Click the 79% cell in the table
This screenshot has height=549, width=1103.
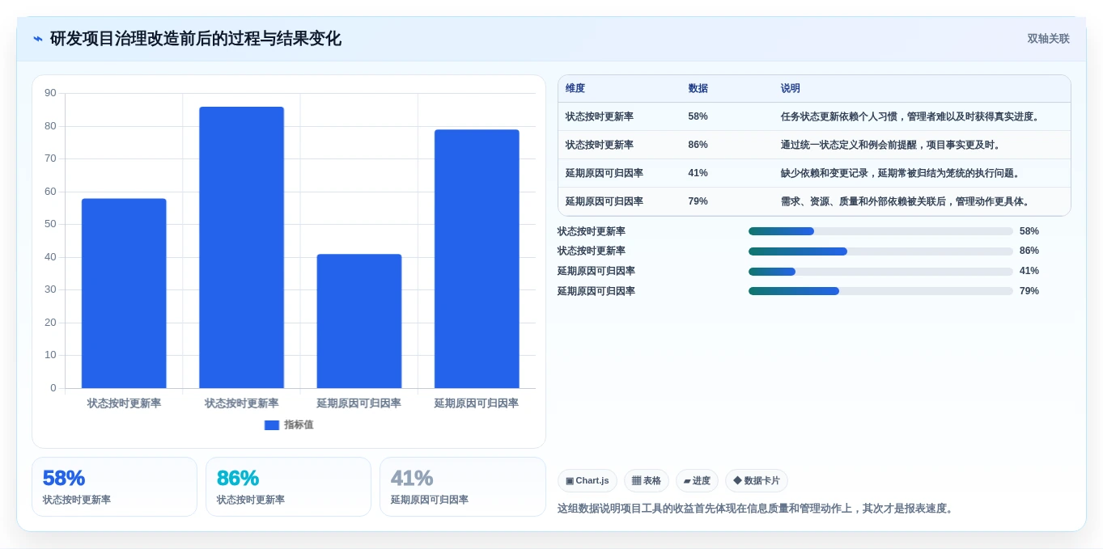coord(698,201)
